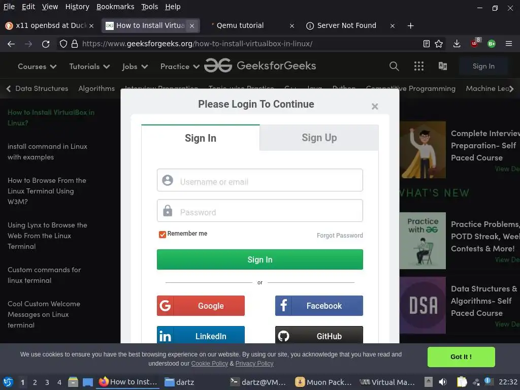Viewport: 520px width, 390px height.
Task: Click the site padlock icon
Action: (x=75, y=44)
